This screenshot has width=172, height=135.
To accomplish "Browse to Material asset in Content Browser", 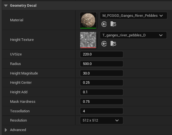I will tap(113, 24).
